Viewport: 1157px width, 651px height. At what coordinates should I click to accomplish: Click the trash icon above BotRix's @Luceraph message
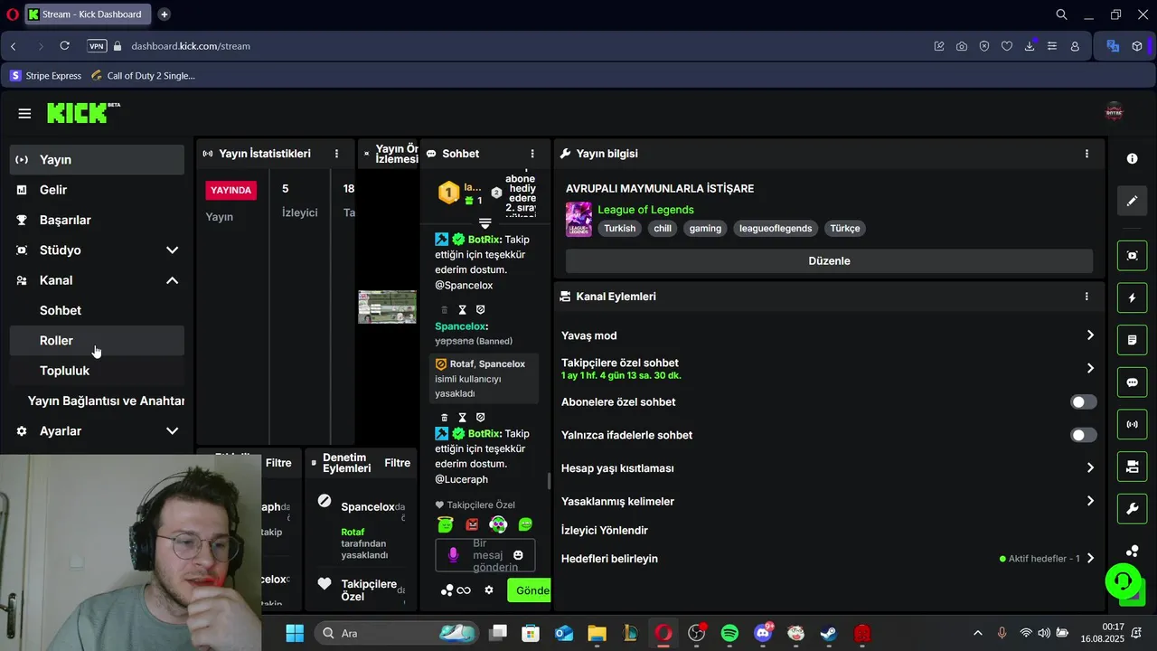[444, 417]
